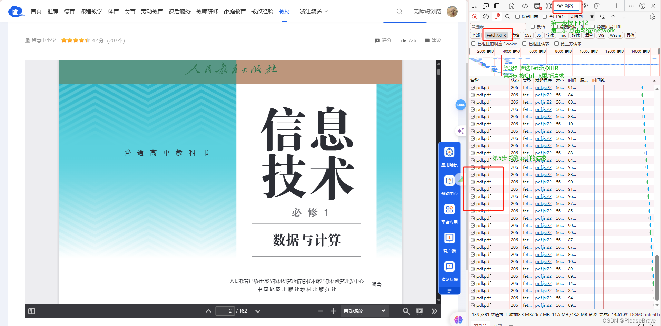Viewport: 661px width, 326px height.
Task: Click the DevTools help question icon
Action: click(642, 6)
